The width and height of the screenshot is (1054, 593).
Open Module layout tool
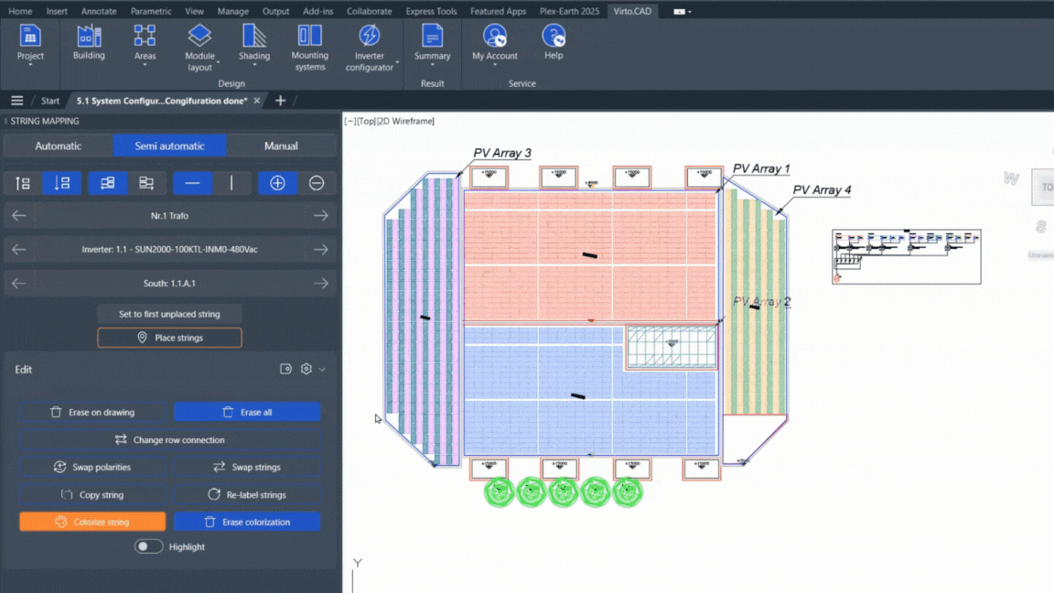199,47
